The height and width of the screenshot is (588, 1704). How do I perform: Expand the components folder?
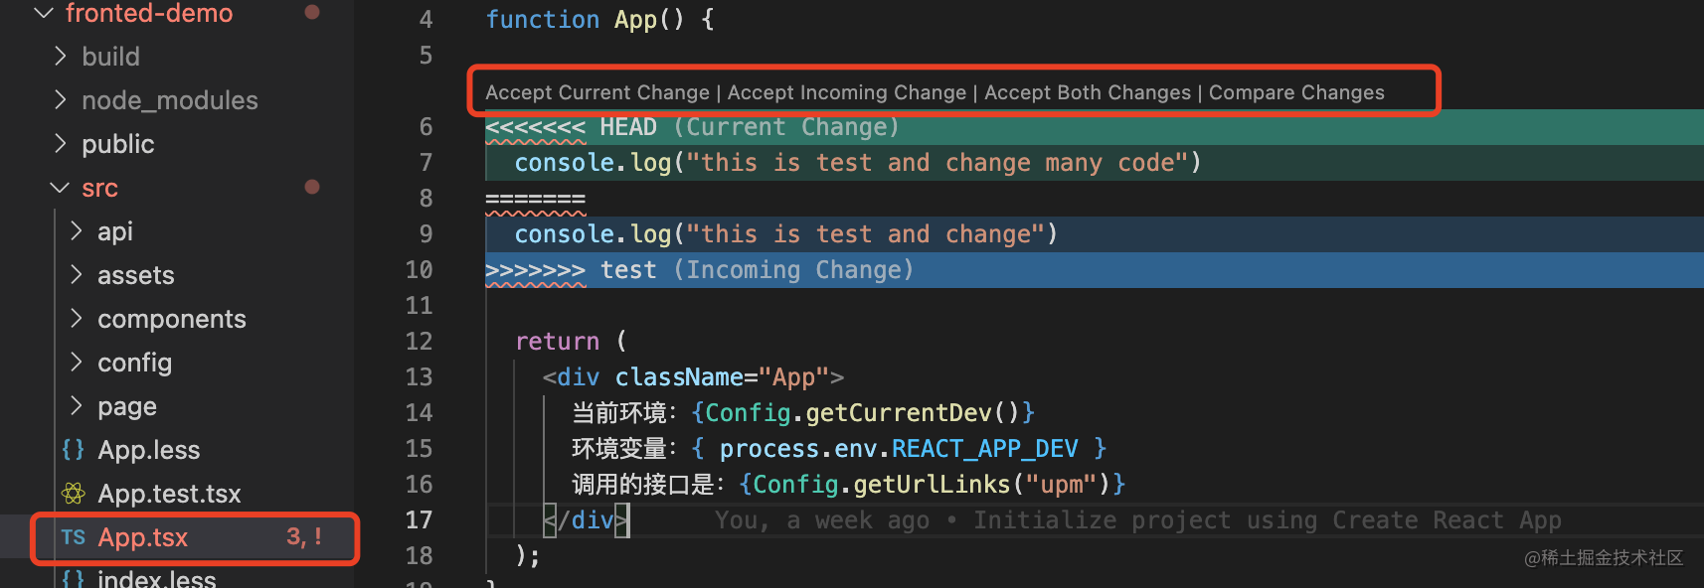[x=77, y=319]
